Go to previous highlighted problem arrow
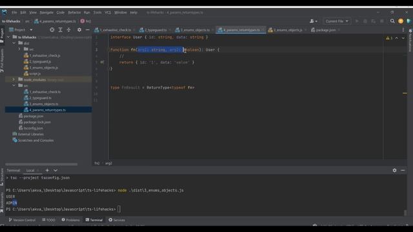This screenshot has height=232, width=413. (396, 38)
